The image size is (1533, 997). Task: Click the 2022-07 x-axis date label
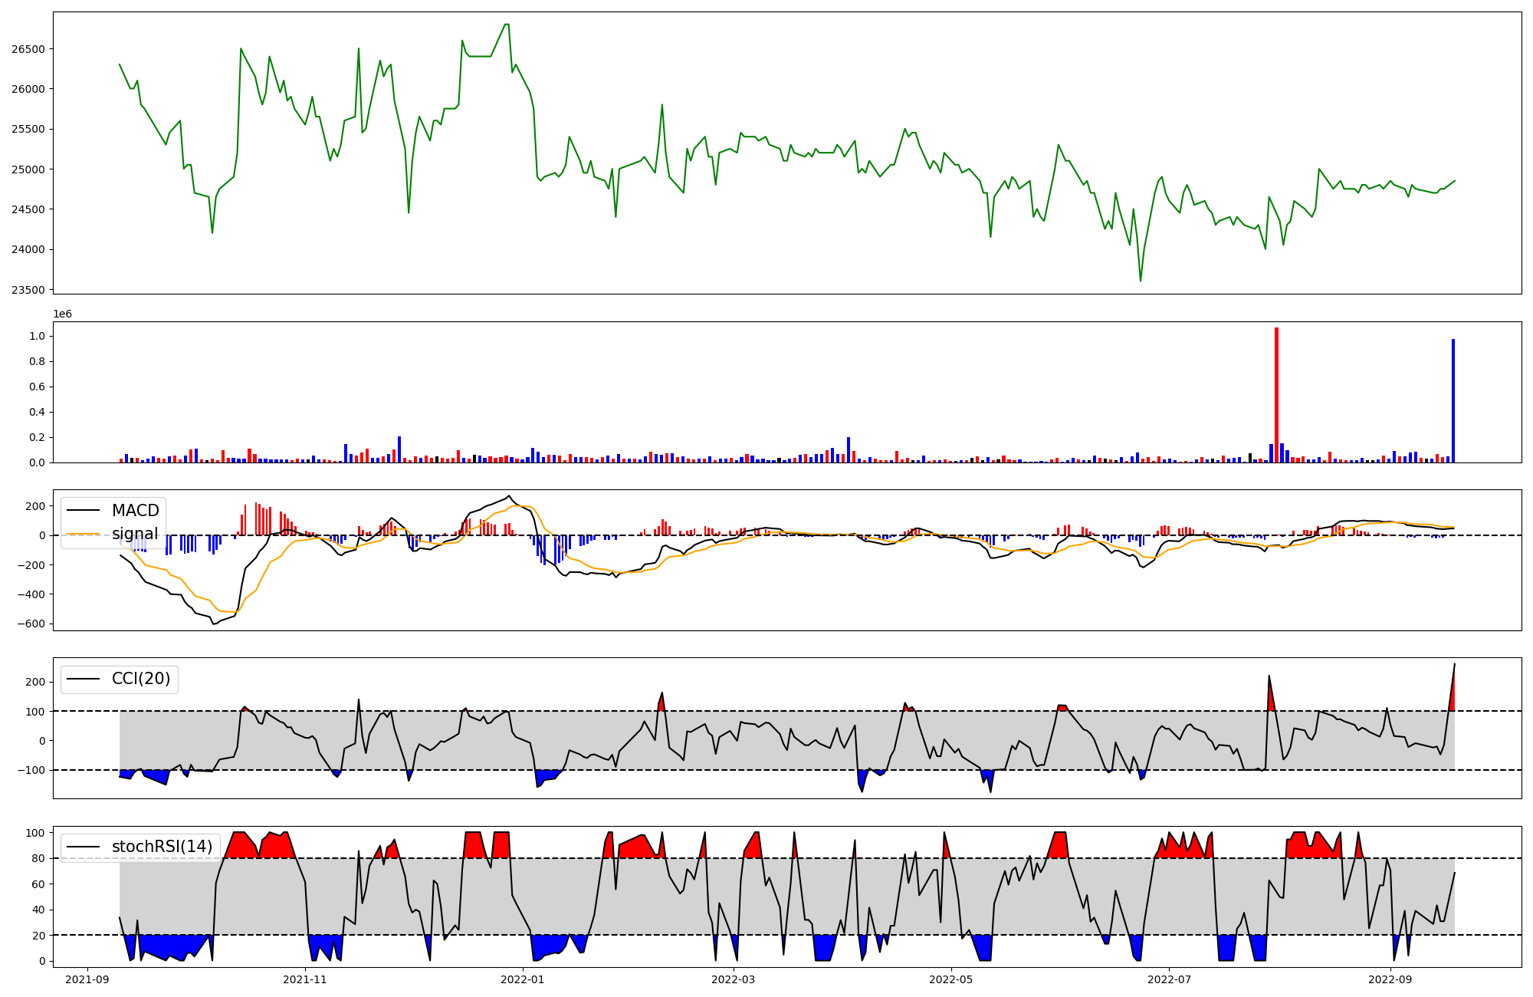1169,979
